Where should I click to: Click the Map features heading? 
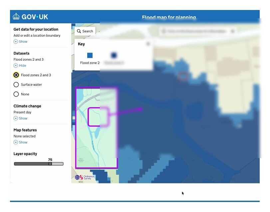(25, 130)
